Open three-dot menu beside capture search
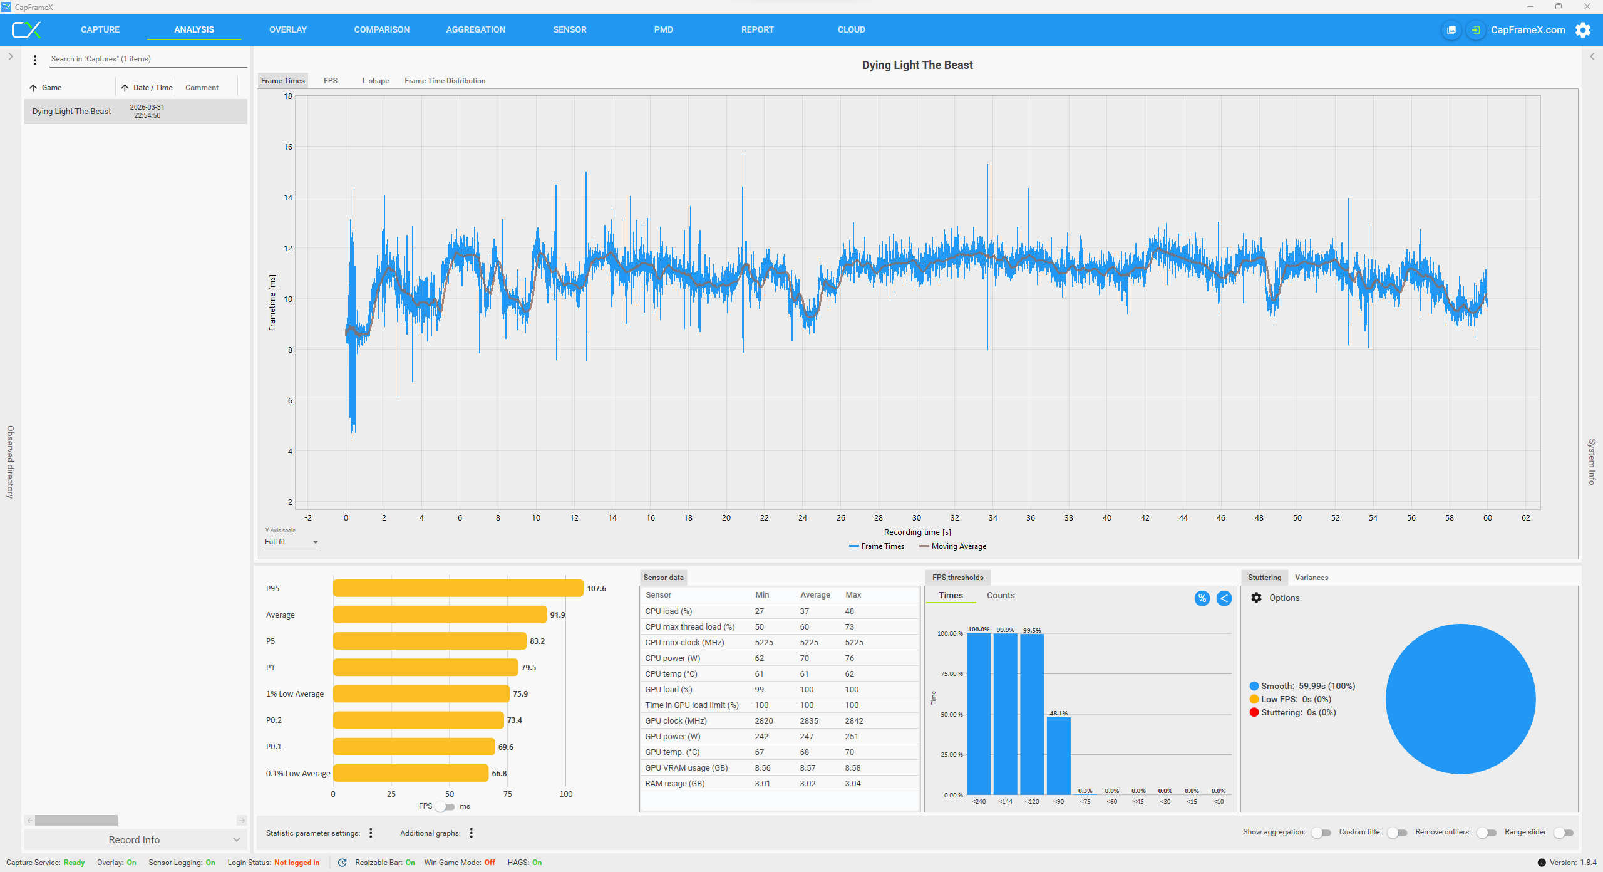Image resolution: width=1603 pixels, height=872 pixels. (x=35, y=60)
